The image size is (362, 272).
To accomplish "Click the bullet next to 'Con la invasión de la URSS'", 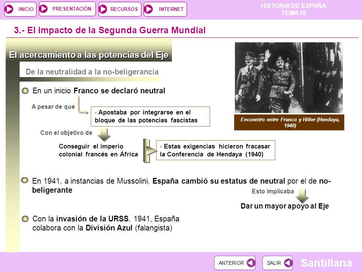I will pos(25,219).
